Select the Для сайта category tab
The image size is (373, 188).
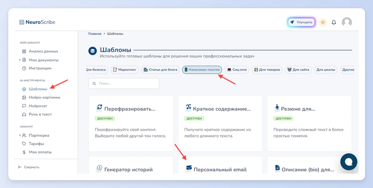click(298, 70)
